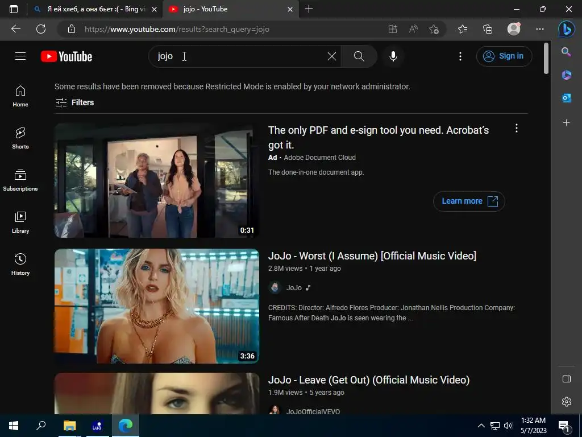The image size is (582, 437).
Task: Open the Acrobat ad title link
Action: (378, 137)
